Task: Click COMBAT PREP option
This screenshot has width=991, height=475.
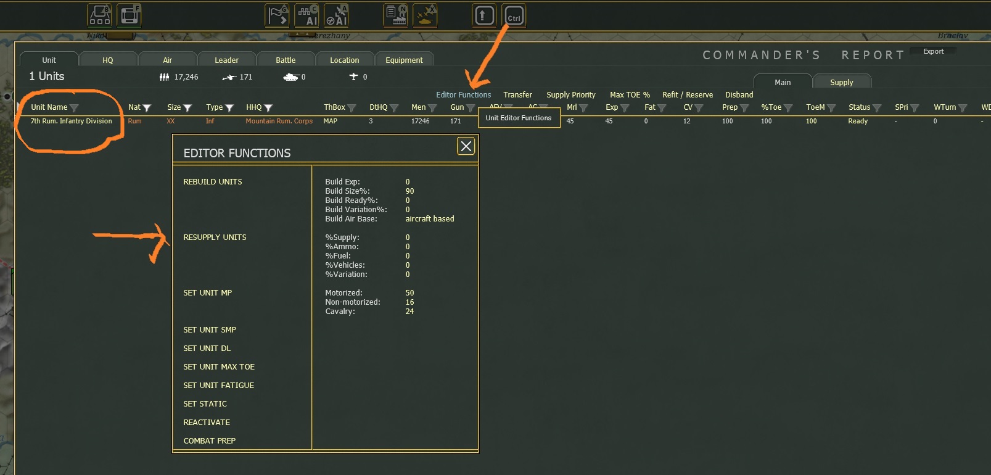Action: pyautogui.click(x=210, y=441)
